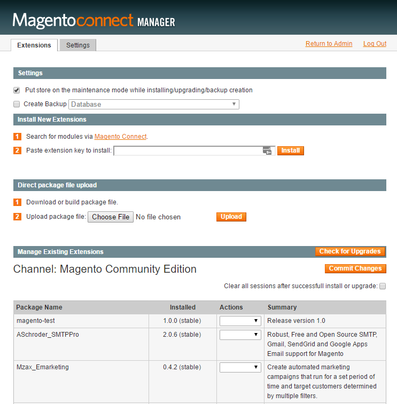
Task: Click the ASchroder_SMTPPro package name
Action: coord(48,335)
